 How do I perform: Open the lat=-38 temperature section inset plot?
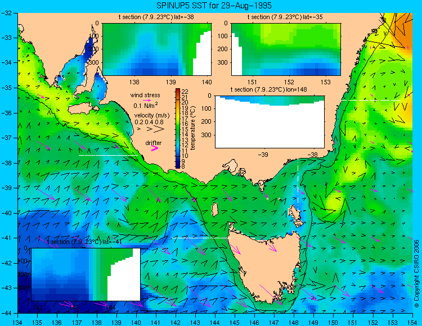tap(157, 49)
